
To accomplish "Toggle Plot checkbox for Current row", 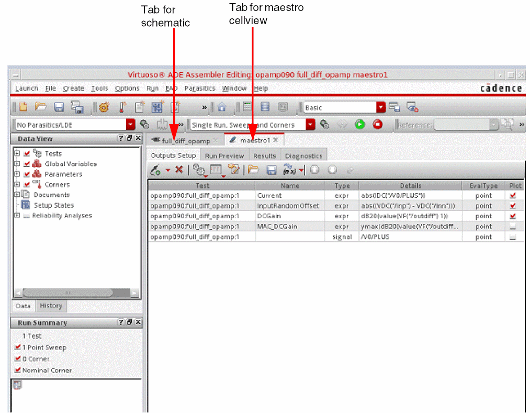I will [513, 195].
